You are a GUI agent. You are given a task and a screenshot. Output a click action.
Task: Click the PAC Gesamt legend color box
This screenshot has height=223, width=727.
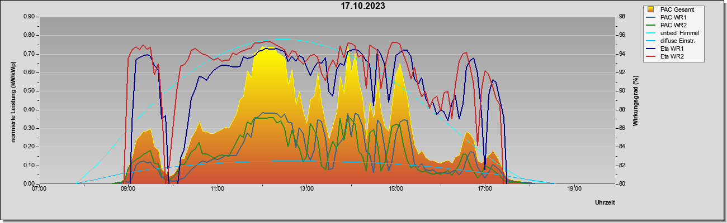652,9
